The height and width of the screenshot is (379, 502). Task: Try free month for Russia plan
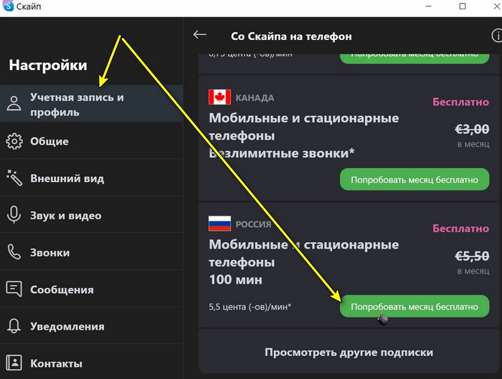(x=415, y=307)
